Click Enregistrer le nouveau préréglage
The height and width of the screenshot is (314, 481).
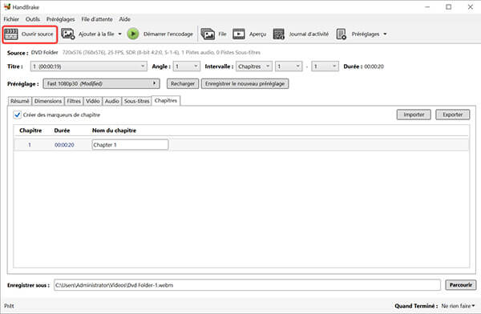tap(245, 83)
